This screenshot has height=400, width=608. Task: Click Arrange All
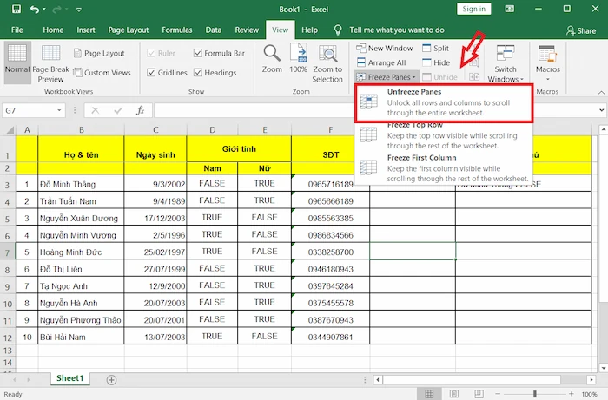(380, 62)
